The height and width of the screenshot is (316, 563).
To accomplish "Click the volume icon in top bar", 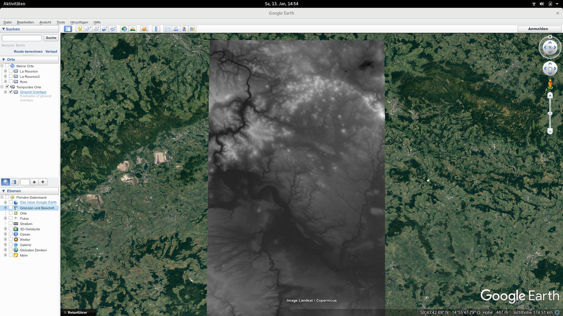I will (542, 4).
